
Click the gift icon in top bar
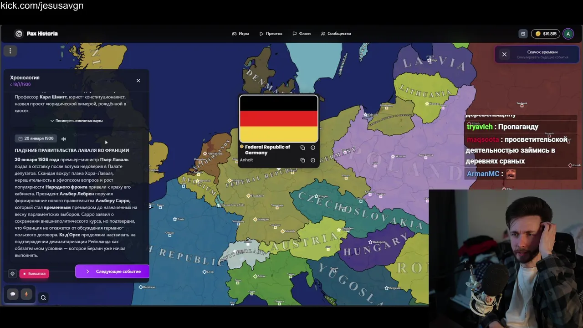point(523,34)
